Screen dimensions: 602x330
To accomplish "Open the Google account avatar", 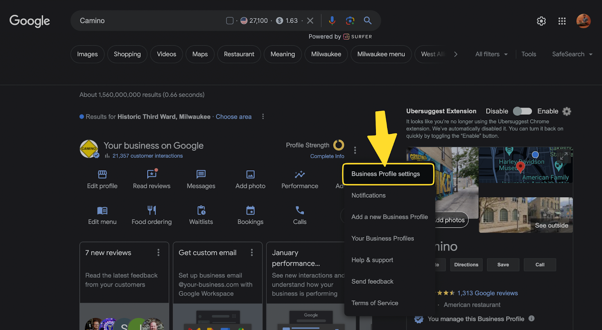I will (584, 21).
